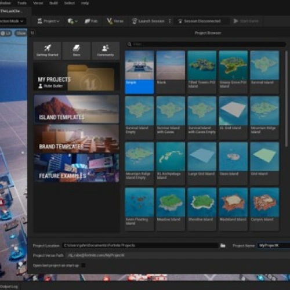Open the Selection Mode dropdown

12,21
